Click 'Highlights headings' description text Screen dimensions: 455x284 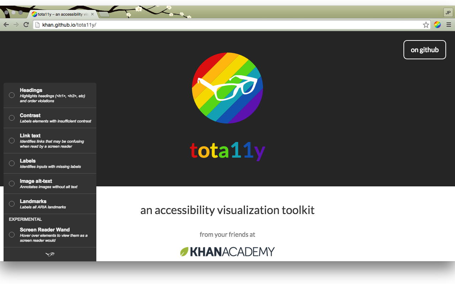(52, 98)
